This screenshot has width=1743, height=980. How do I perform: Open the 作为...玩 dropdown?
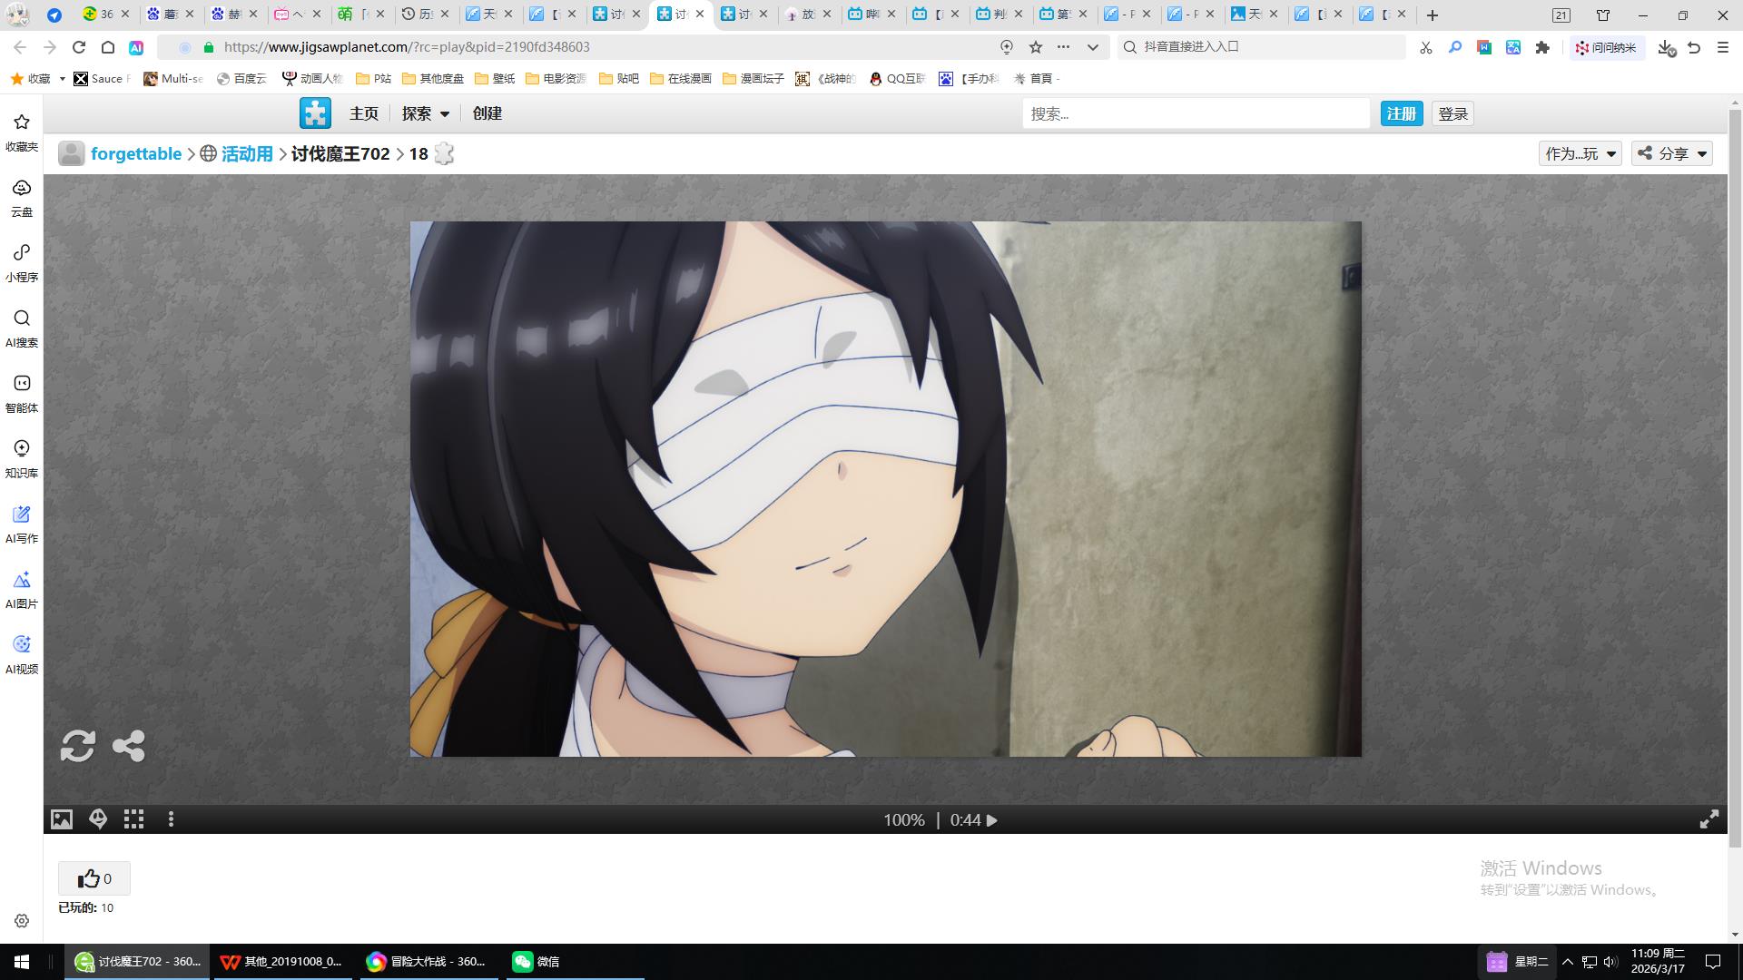point(1580,153)
